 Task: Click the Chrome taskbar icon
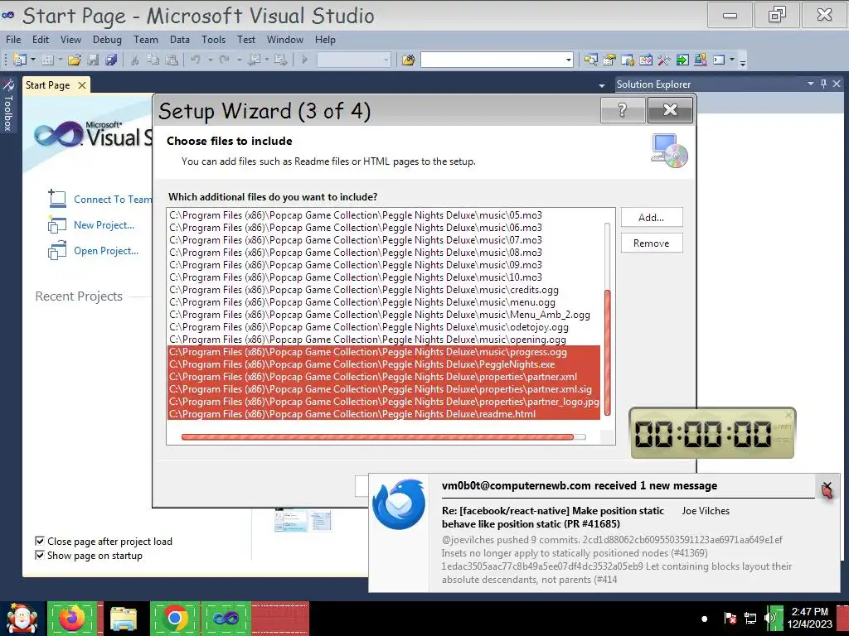point(175,618)
